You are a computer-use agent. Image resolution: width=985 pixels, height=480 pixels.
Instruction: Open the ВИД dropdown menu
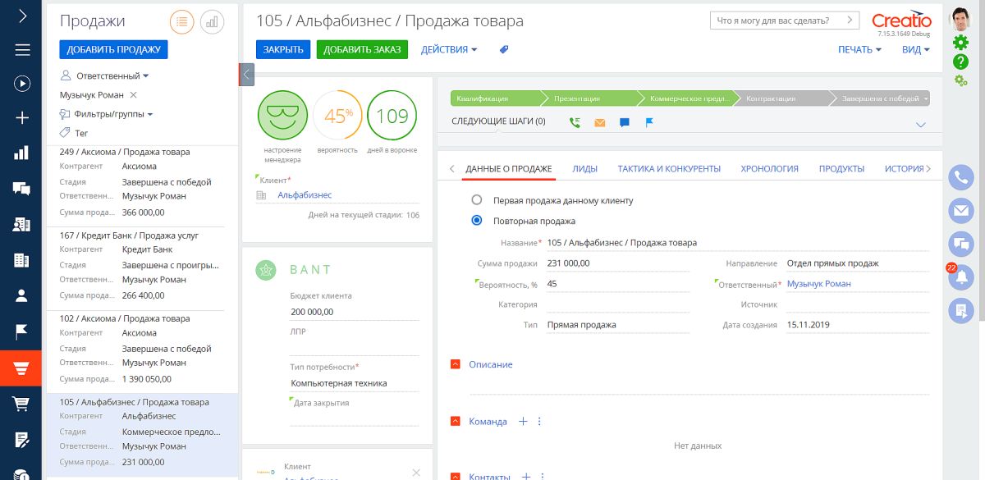(x=916, y=49)
